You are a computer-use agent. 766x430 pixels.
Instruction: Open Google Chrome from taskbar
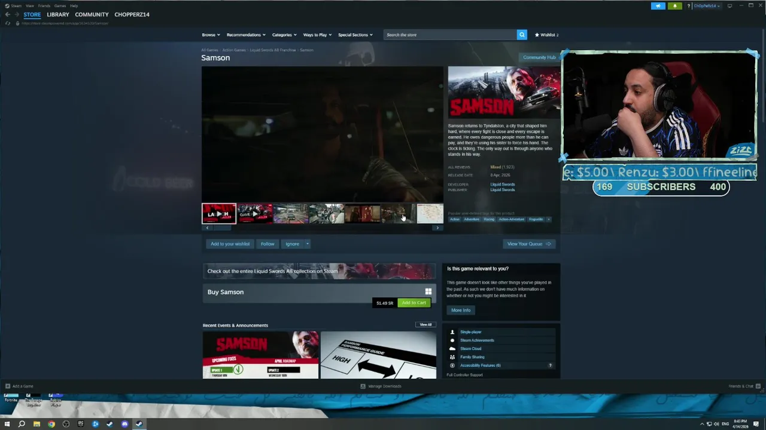coord(51,424)
